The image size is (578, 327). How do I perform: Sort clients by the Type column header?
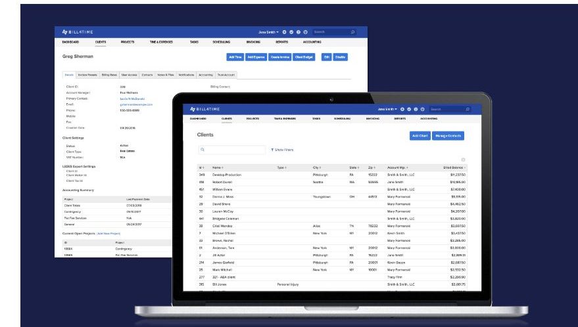pos(281,167)
